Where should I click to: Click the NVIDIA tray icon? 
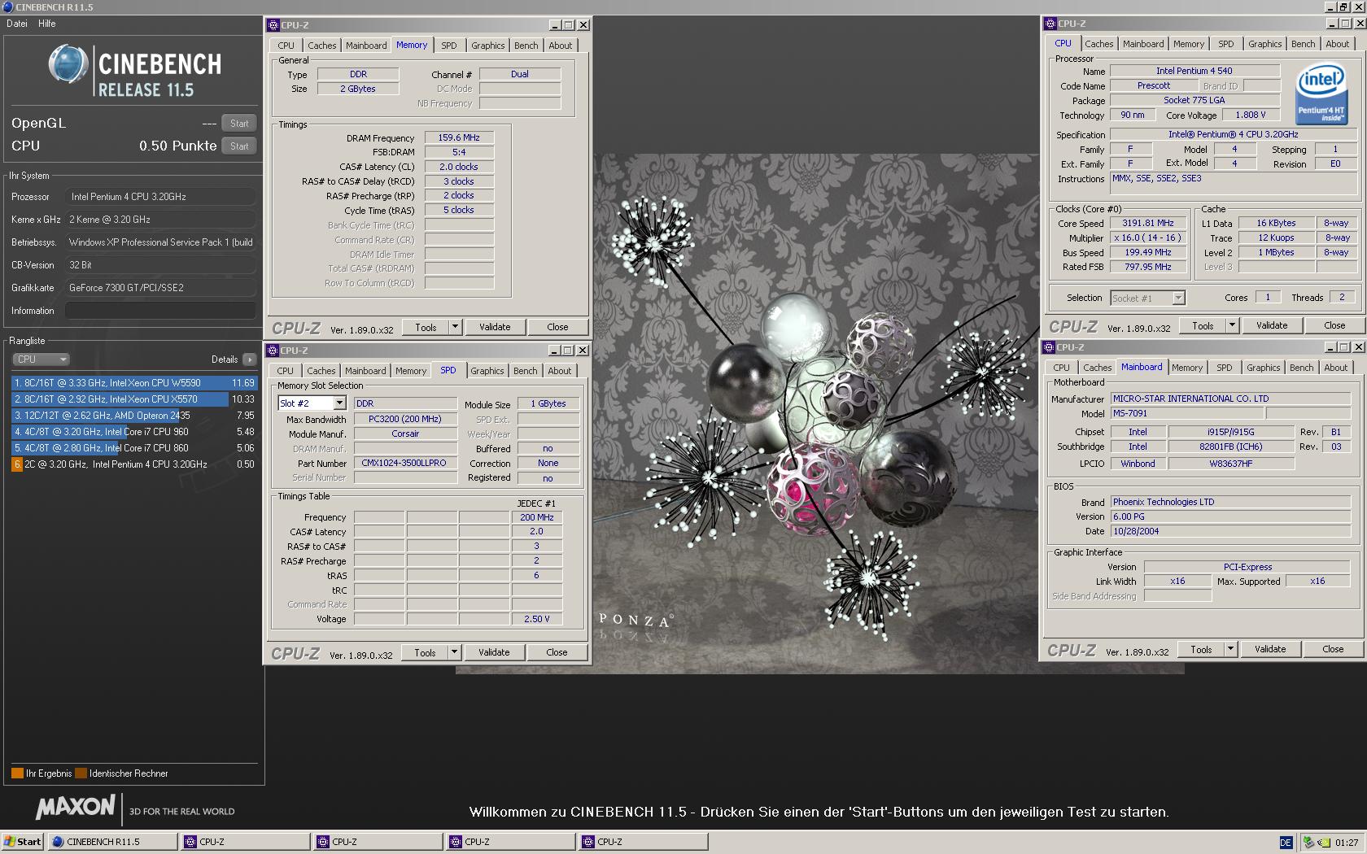pyautogui.click(x=1324, y=843)
